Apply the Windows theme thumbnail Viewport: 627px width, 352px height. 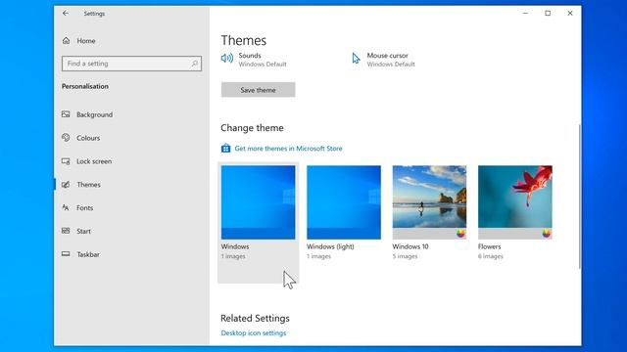pyautogui.click(x=259, y=202)
